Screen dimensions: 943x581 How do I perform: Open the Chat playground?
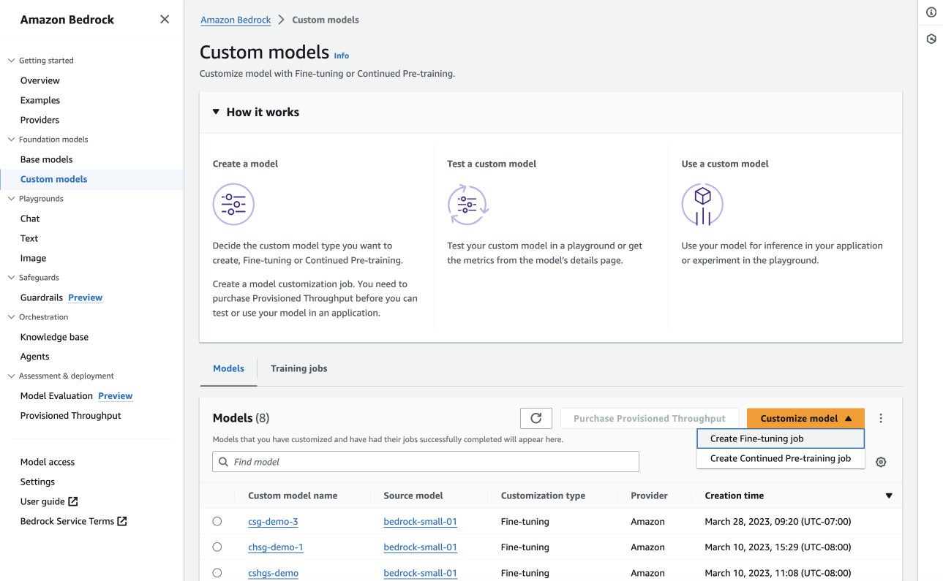(30, 219)
